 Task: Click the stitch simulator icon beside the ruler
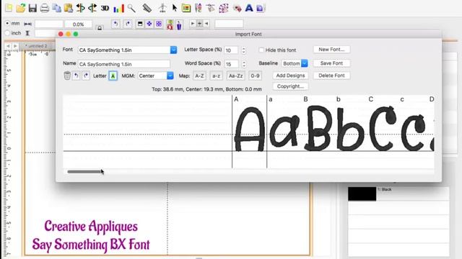tap(162, 8)
